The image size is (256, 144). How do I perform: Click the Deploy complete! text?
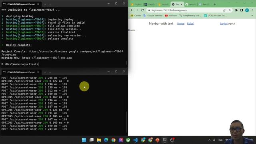coord(19,45)
